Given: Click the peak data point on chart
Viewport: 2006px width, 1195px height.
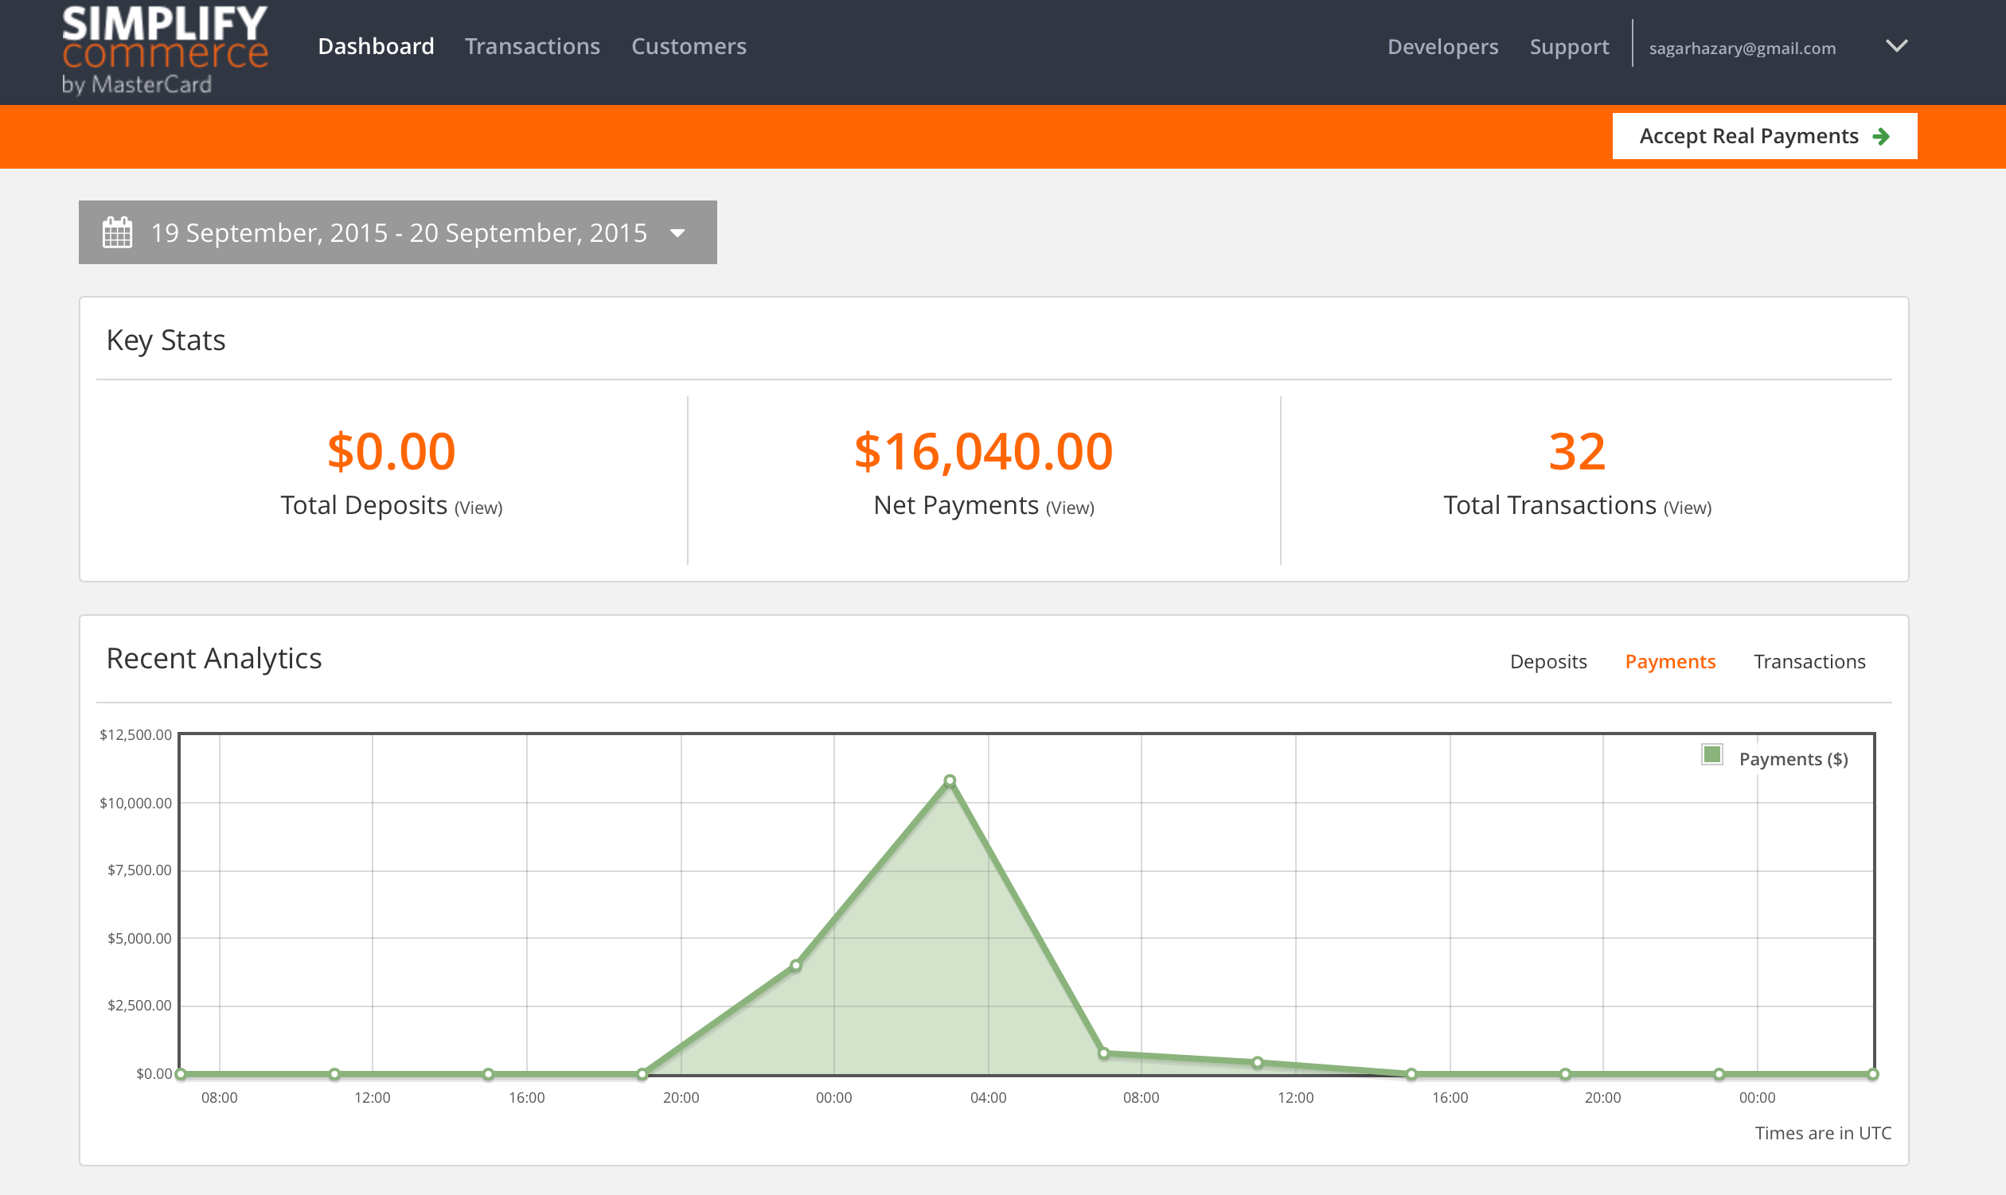Looking at the screenshot, I should coord(950,781).
